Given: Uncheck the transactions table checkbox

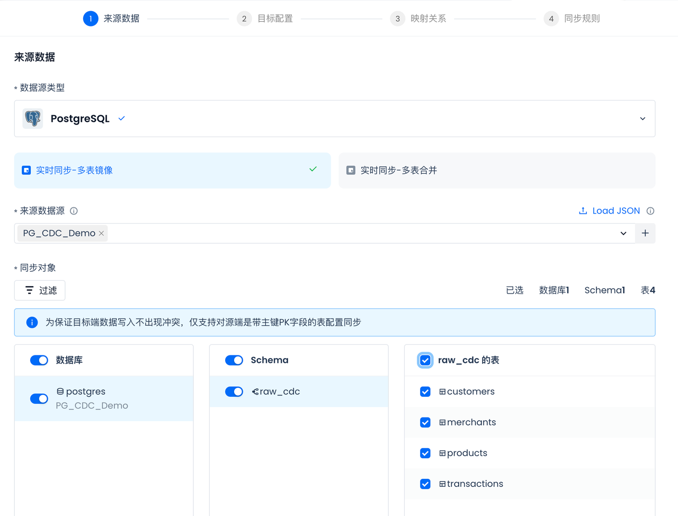Looking at the screenshot, I should click(425, 484).
